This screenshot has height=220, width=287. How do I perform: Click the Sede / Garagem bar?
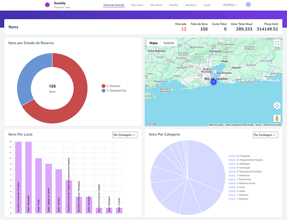tap(109, 210)
